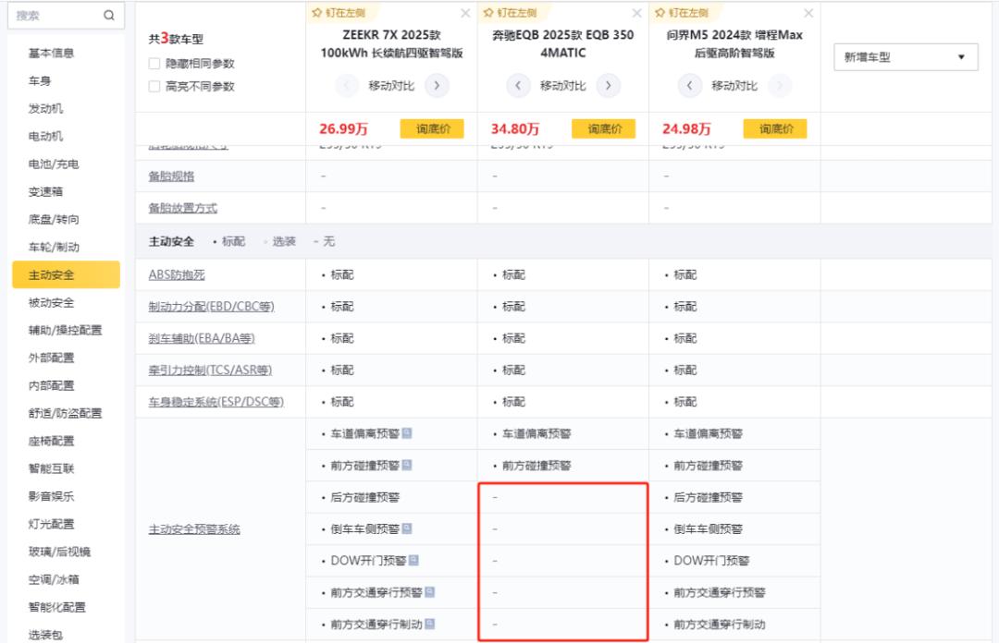
Task: Enable 高亮不同参数 checkbox
Action: [154, 86]
